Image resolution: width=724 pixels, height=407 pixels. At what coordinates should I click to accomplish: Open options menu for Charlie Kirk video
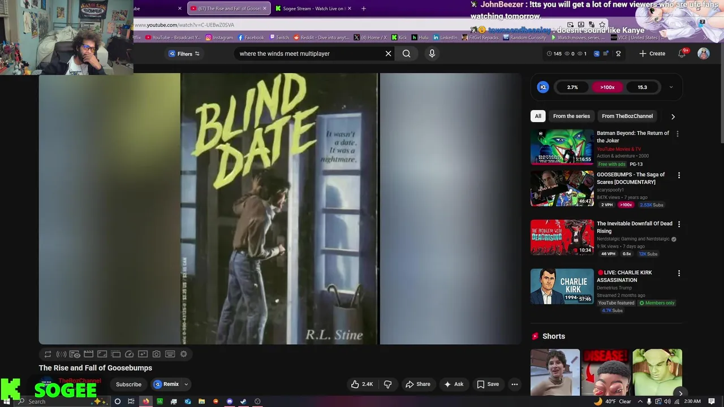(679, 273)
